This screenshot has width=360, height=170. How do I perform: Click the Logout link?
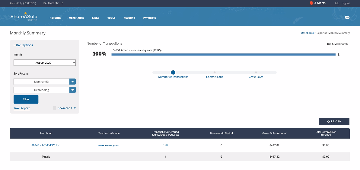(346, 3)
